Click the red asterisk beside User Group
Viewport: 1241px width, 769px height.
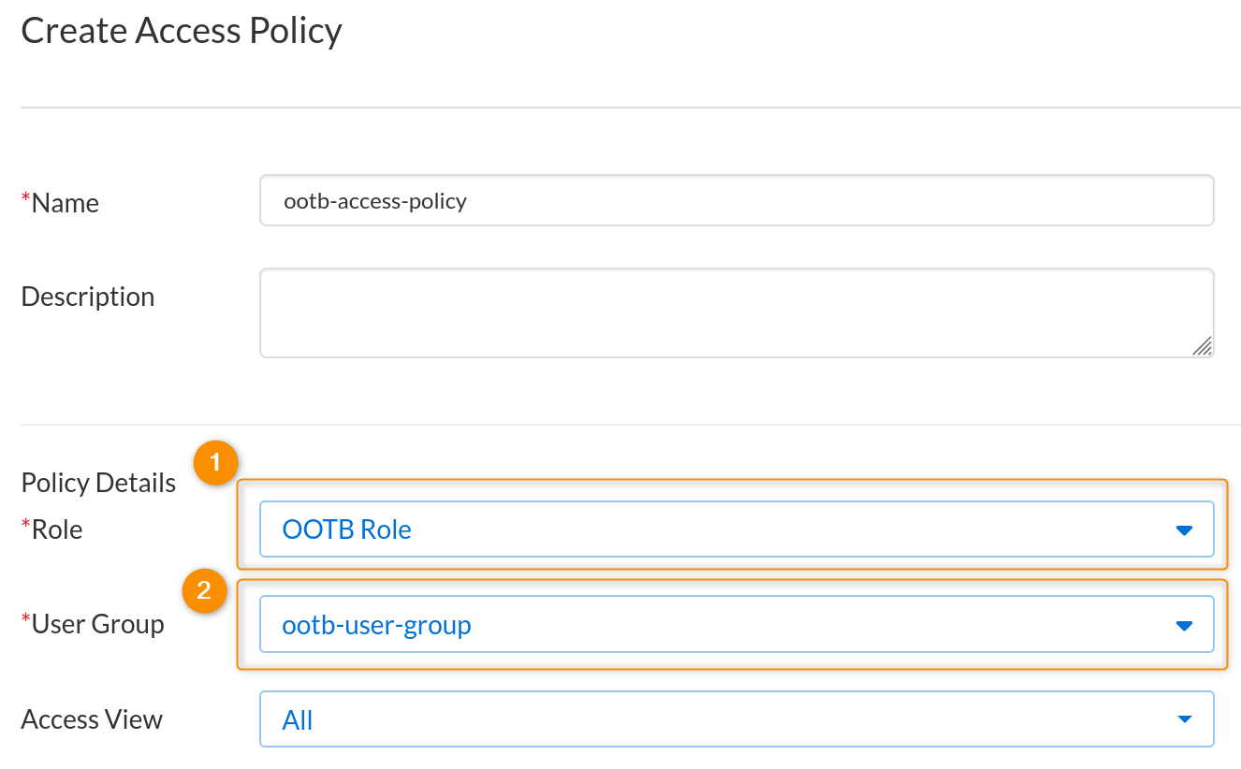(x=25, y=619)
